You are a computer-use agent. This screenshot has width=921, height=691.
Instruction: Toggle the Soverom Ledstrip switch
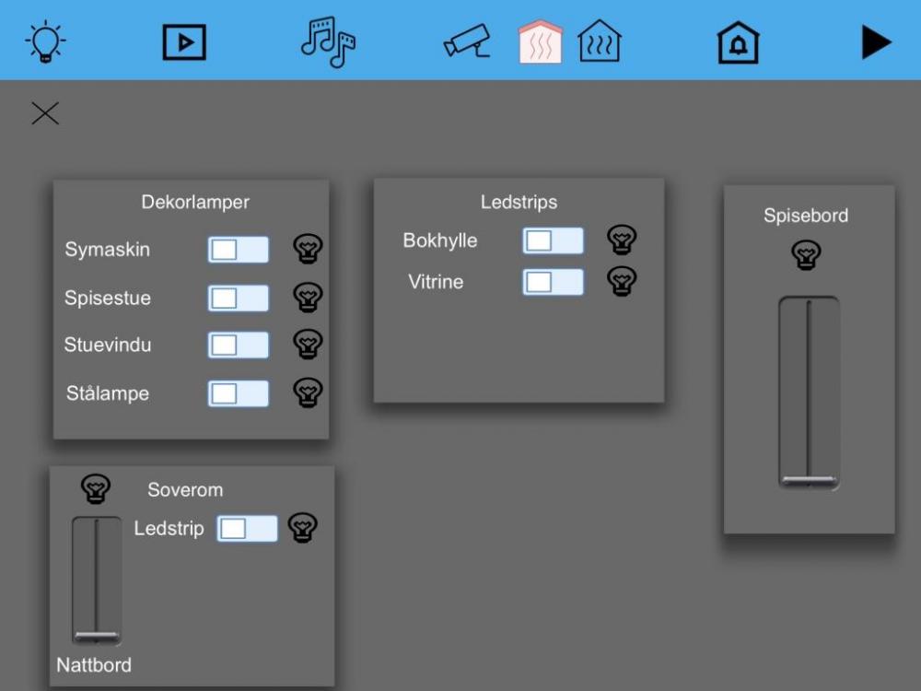[x=247, y=528]
